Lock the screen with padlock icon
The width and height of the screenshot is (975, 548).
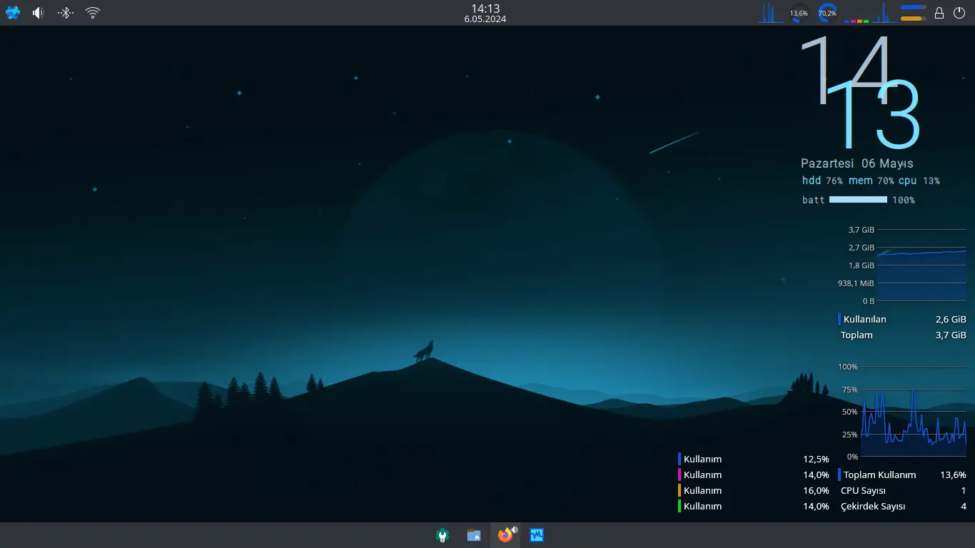939,13
